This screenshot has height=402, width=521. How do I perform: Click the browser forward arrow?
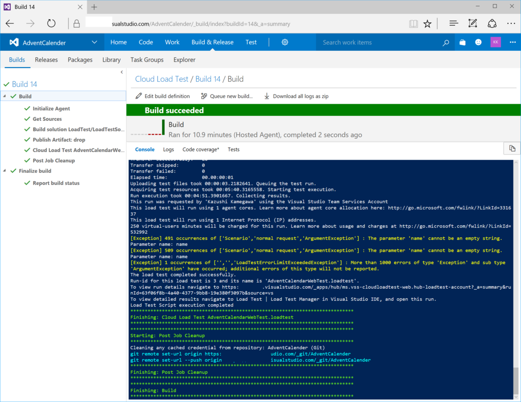click(30, 23)
